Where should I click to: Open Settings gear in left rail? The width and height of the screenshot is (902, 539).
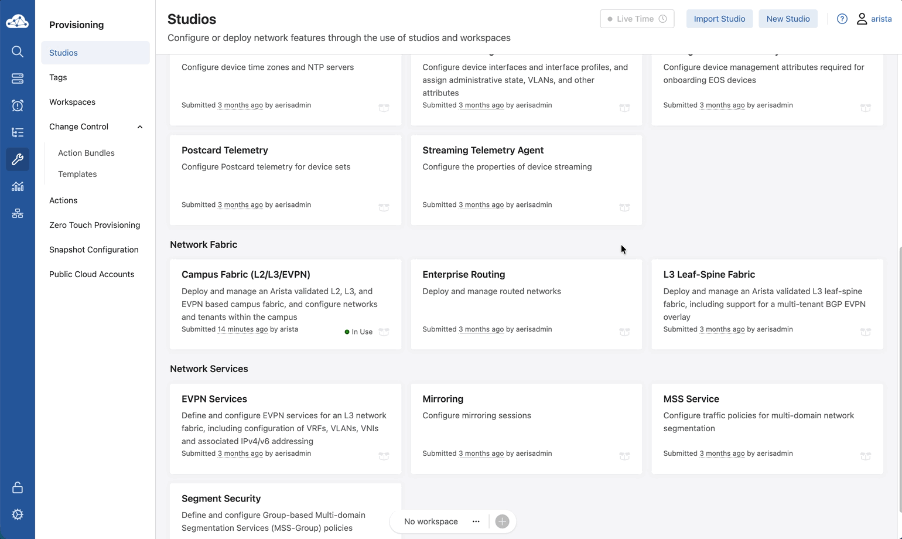[x=18, y=514]
